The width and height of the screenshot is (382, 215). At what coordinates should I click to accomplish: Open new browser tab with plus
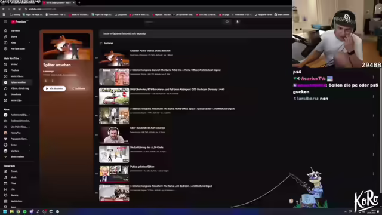pyautogui.click(x=79, y=2)
